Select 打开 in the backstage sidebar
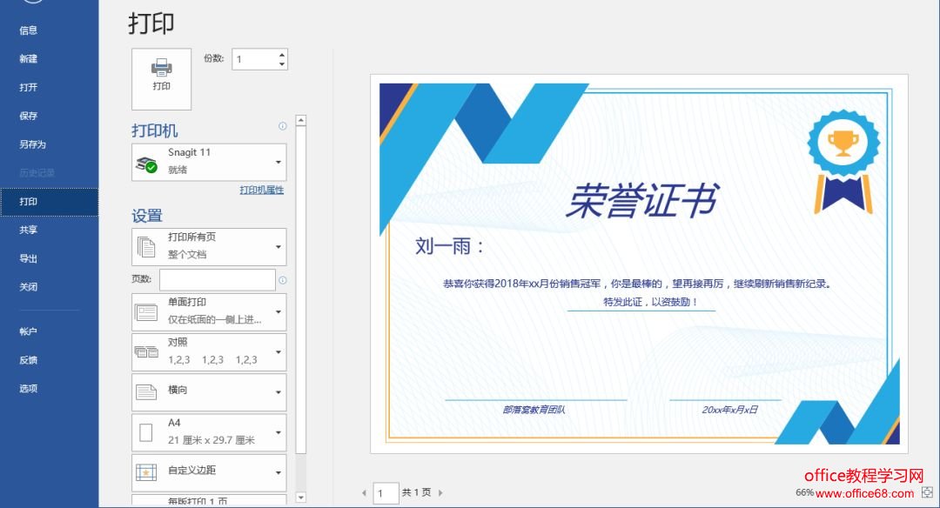Viewport: 940px width, 508px height. [x=49, y=88]
